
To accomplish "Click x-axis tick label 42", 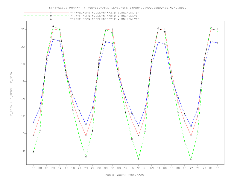I will click(x=125, y=168).
